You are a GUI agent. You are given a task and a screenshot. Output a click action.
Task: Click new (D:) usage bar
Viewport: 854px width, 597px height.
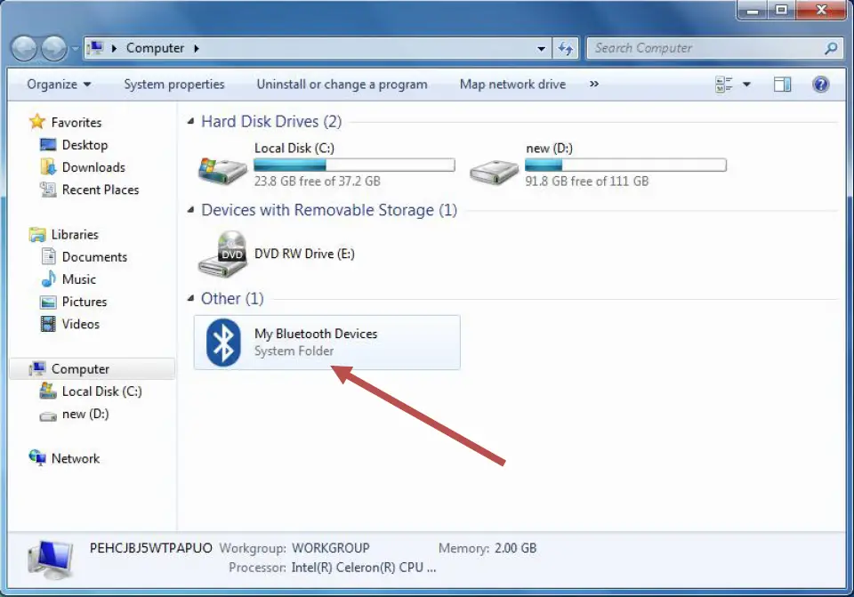(625, 165)
